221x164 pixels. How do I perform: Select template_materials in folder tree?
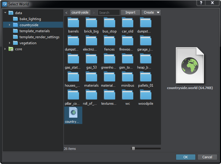tap(34, 31)
